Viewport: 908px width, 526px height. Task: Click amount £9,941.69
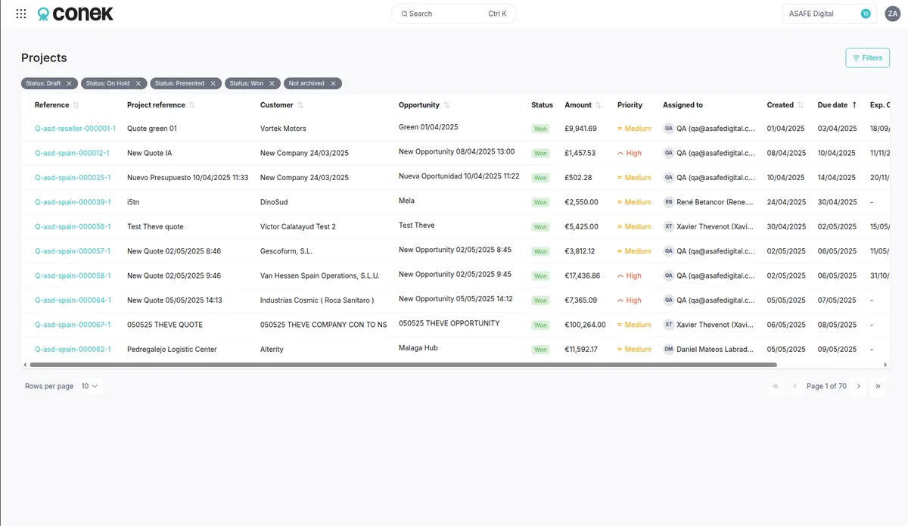(x=580, y=129)
